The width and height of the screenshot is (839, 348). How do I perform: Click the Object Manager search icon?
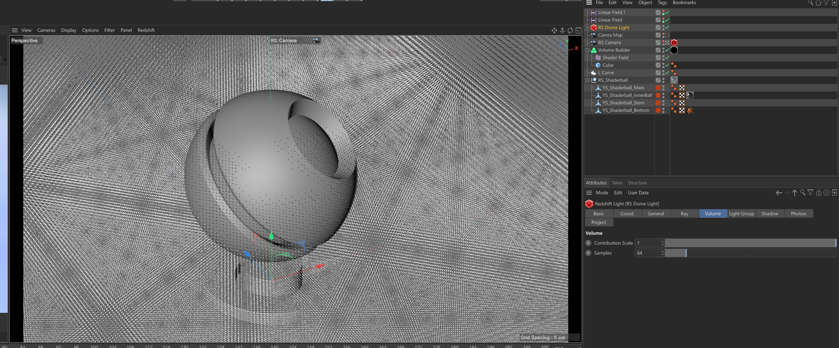click(x=811, y=3)
